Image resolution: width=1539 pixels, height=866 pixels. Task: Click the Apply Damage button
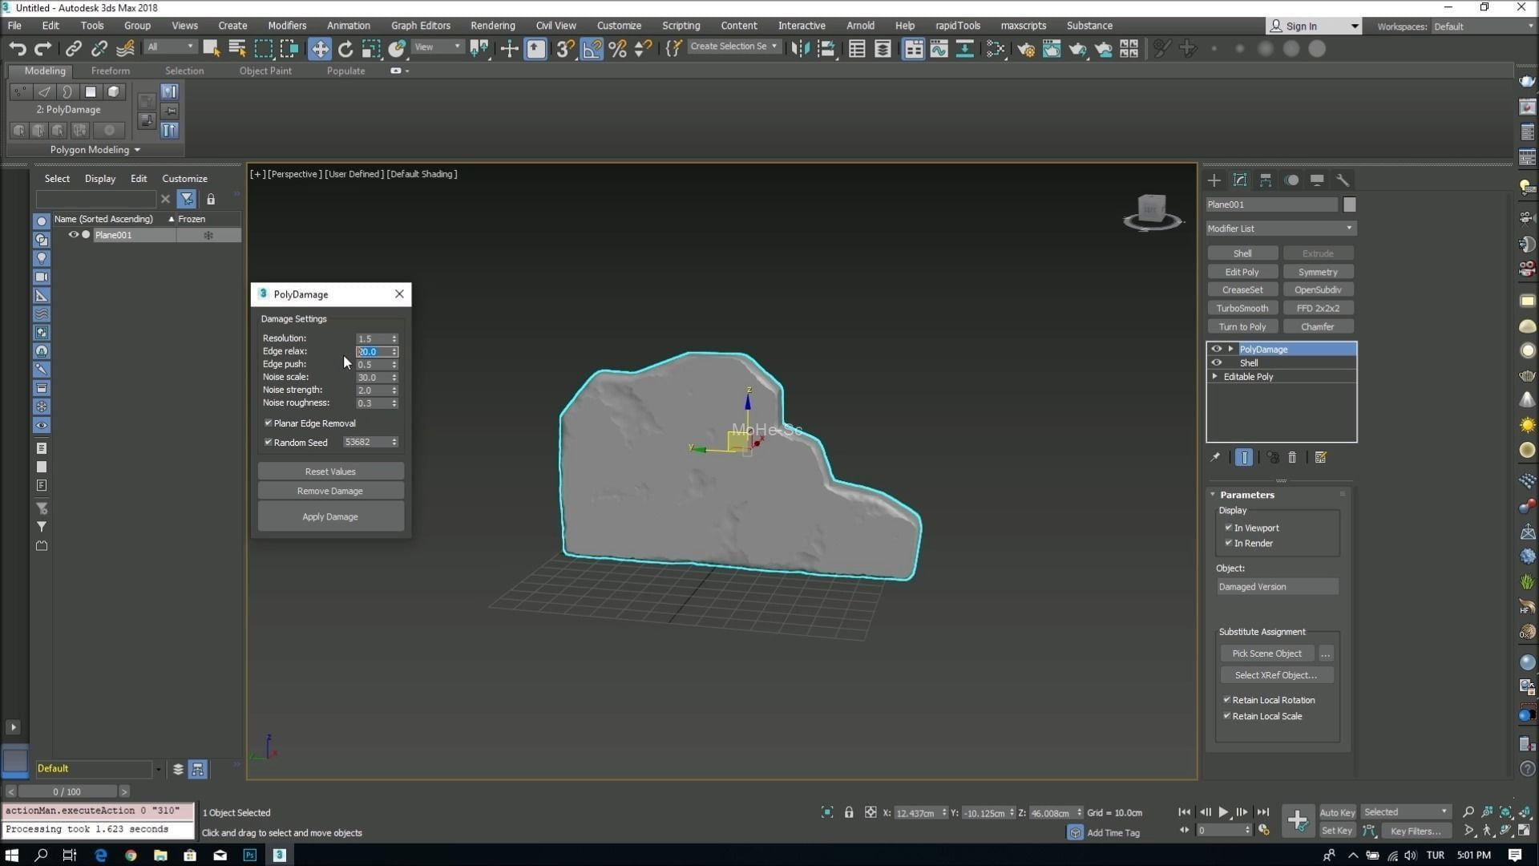(330, 517)
